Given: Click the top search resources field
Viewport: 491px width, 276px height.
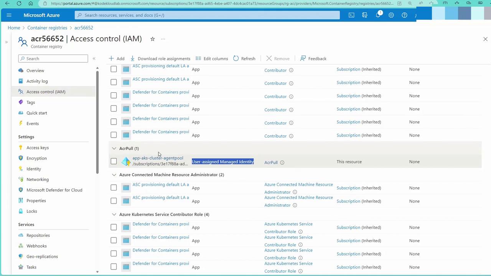Looking at the screenshot, I should 207,15.
